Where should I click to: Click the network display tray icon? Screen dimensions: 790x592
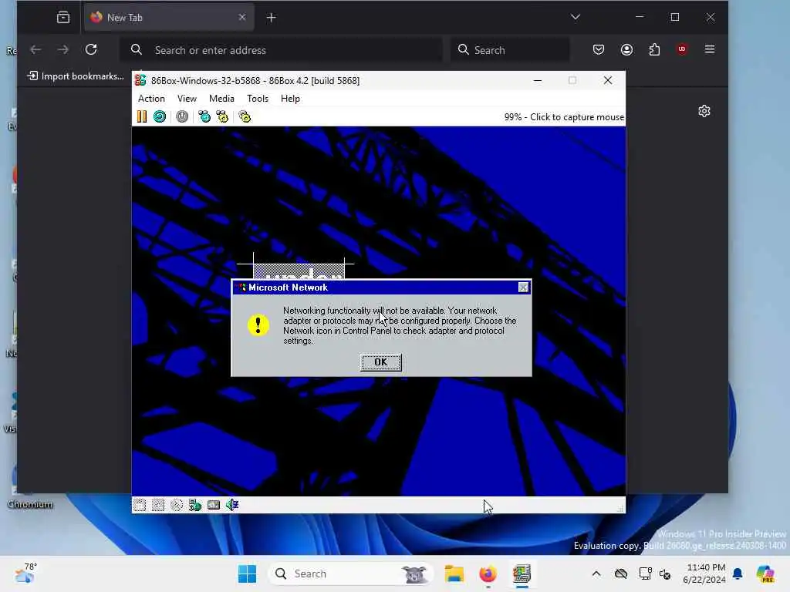click(x=645, y=573)
